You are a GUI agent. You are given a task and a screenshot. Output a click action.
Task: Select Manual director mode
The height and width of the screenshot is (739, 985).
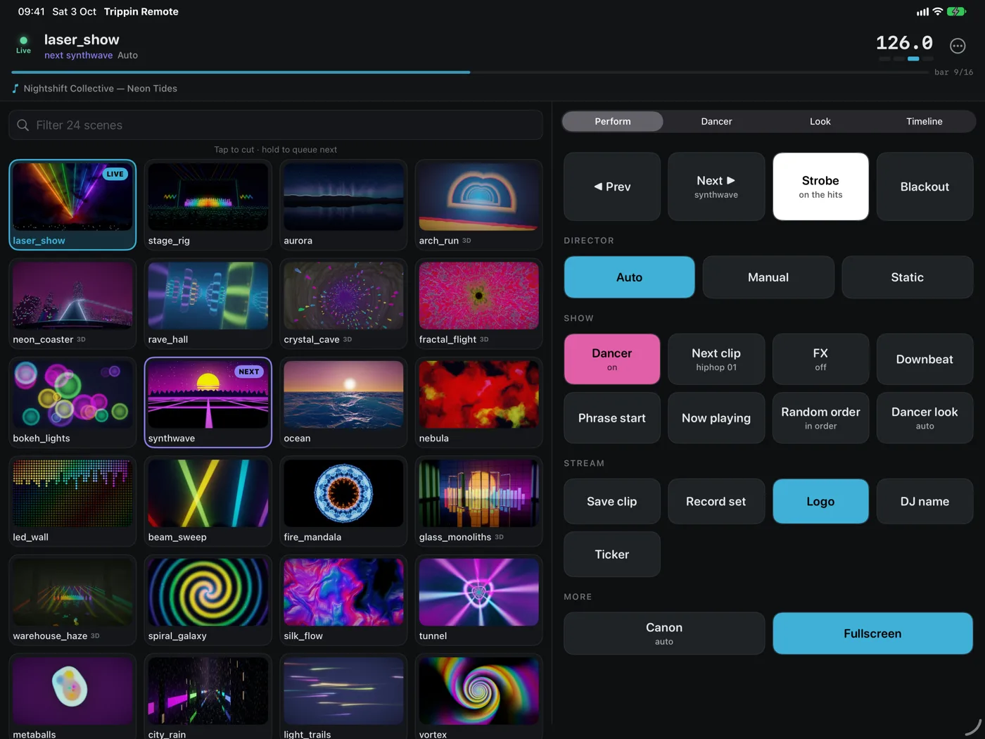pyautogui.click(x=768, y=277)
